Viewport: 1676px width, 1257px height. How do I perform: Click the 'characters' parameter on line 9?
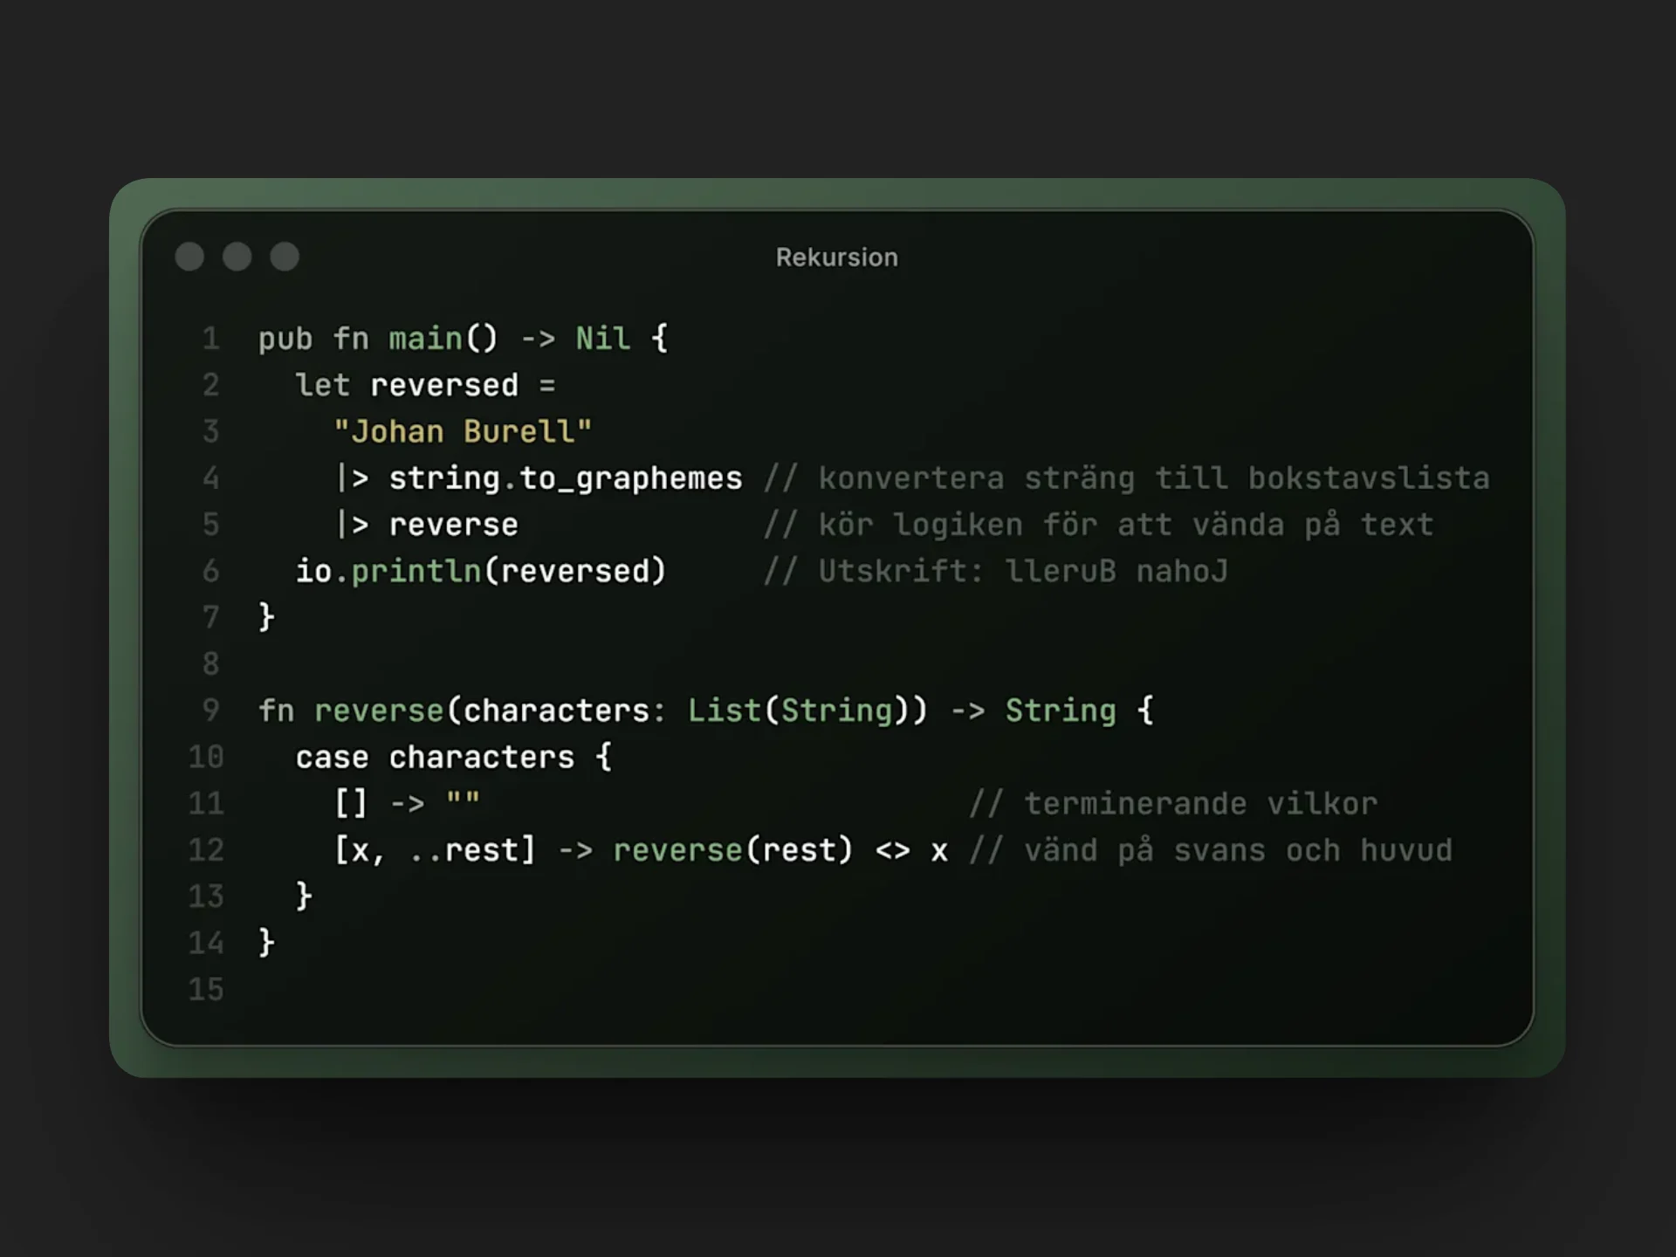(556, 711)
